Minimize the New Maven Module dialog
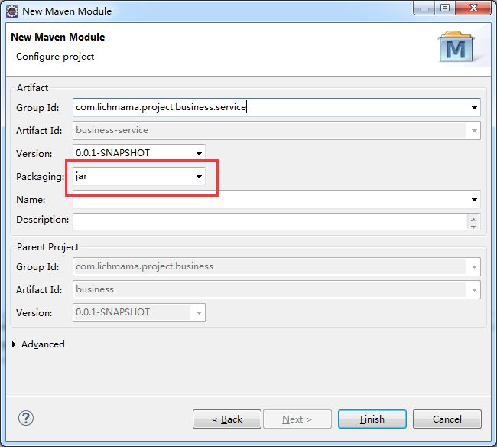497x447 pixels. 424,8
